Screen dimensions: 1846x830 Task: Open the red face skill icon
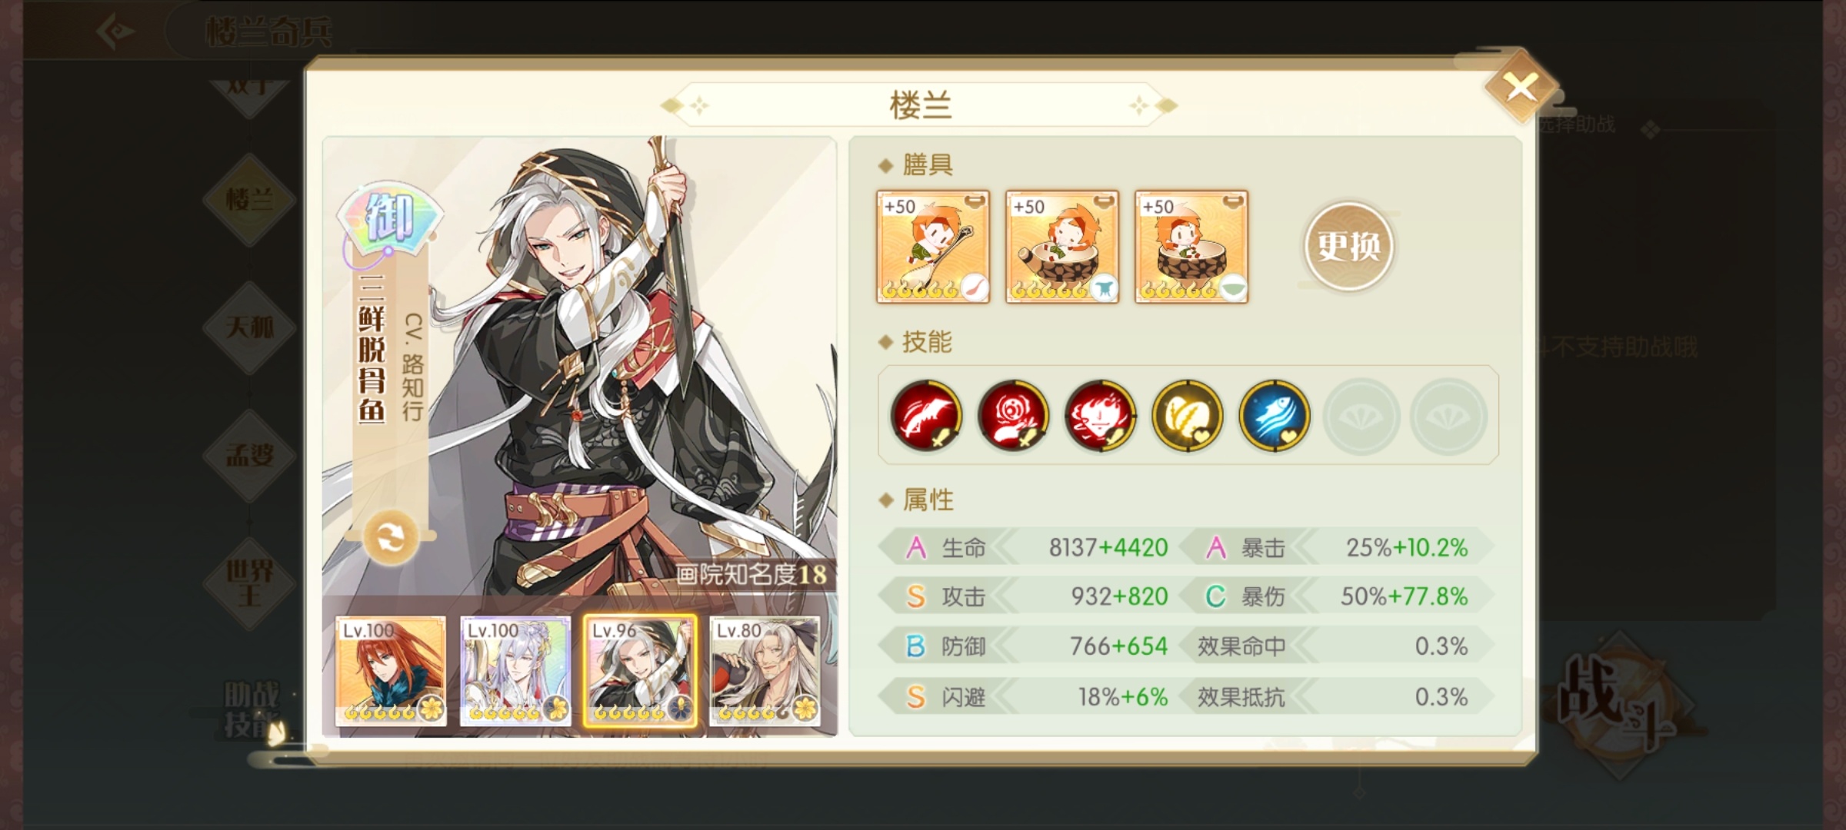1100,416
